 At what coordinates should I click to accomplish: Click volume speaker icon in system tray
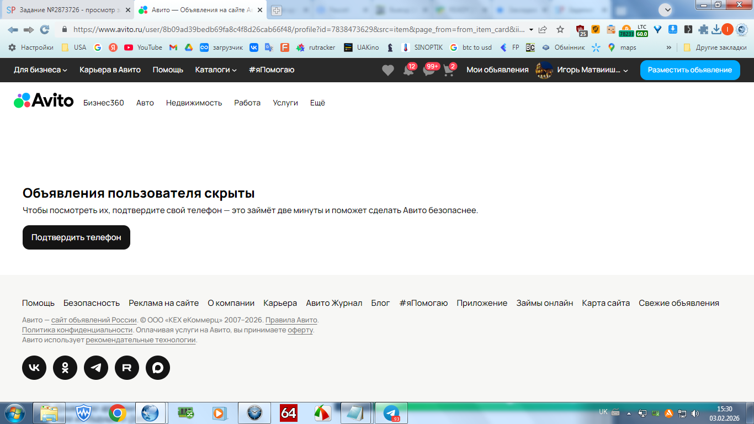click(x=695, y=413)
